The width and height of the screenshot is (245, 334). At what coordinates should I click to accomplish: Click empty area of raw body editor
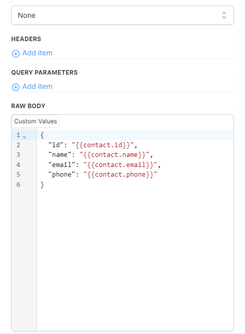pos(135,256)
